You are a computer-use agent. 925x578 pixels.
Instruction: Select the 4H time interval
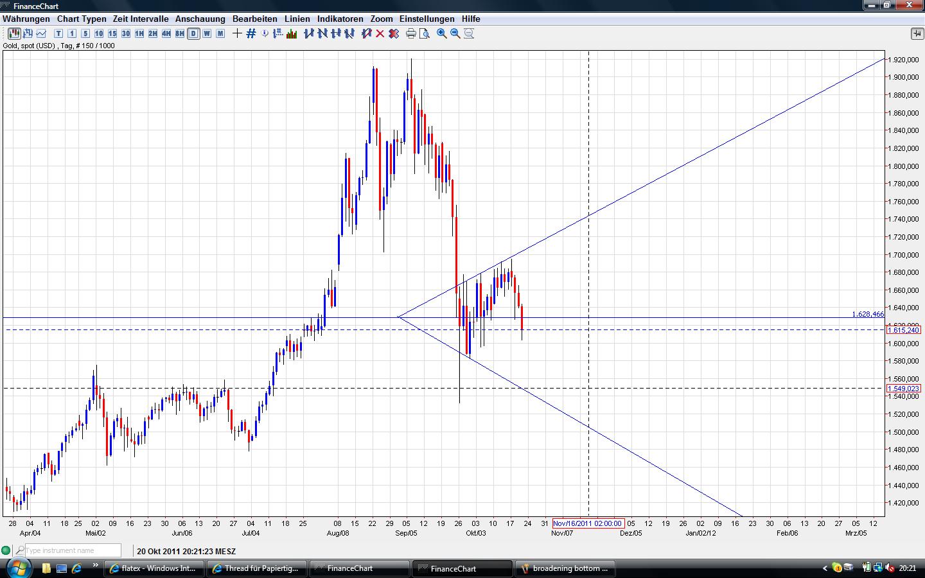click(166, 33)
